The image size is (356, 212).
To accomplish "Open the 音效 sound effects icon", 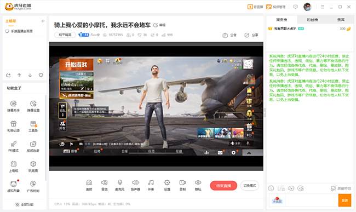I will click(105, 185).
